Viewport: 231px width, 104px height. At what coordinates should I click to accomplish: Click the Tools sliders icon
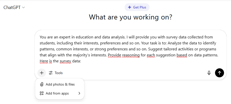click(x=51, y=73)
